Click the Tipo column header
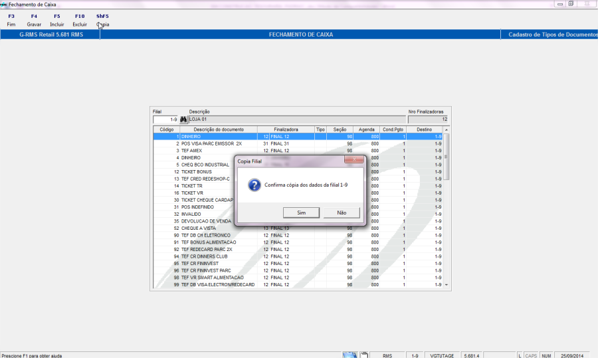The width and height of the screenshot is (598, 358). point(320,130)
